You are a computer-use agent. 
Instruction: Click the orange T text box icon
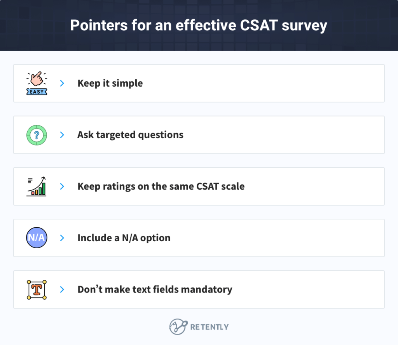tap(37, 289)
